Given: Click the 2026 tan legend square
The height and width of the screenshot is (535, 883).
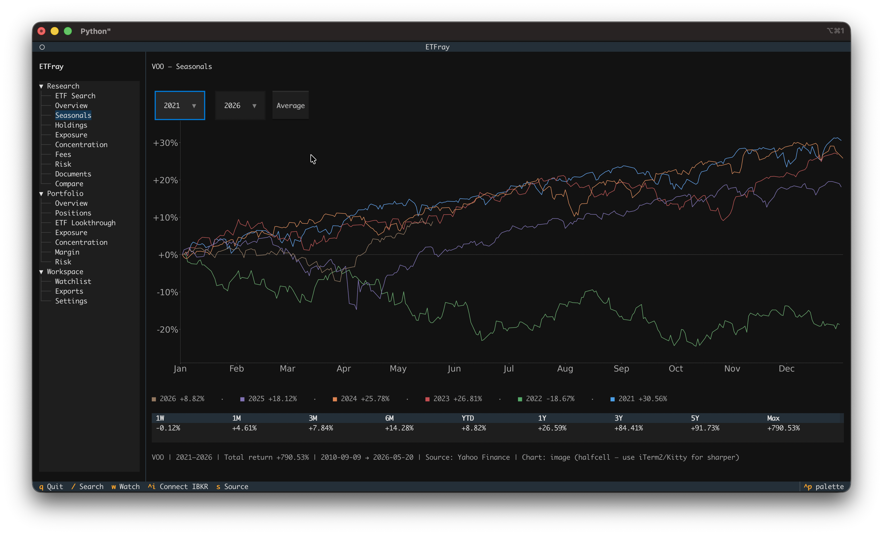Looking at the screenshot, I should tap(154, 399).
